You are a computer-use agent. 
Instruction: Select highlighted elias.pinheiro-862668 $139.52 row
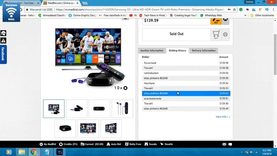(x=186, y=94)
